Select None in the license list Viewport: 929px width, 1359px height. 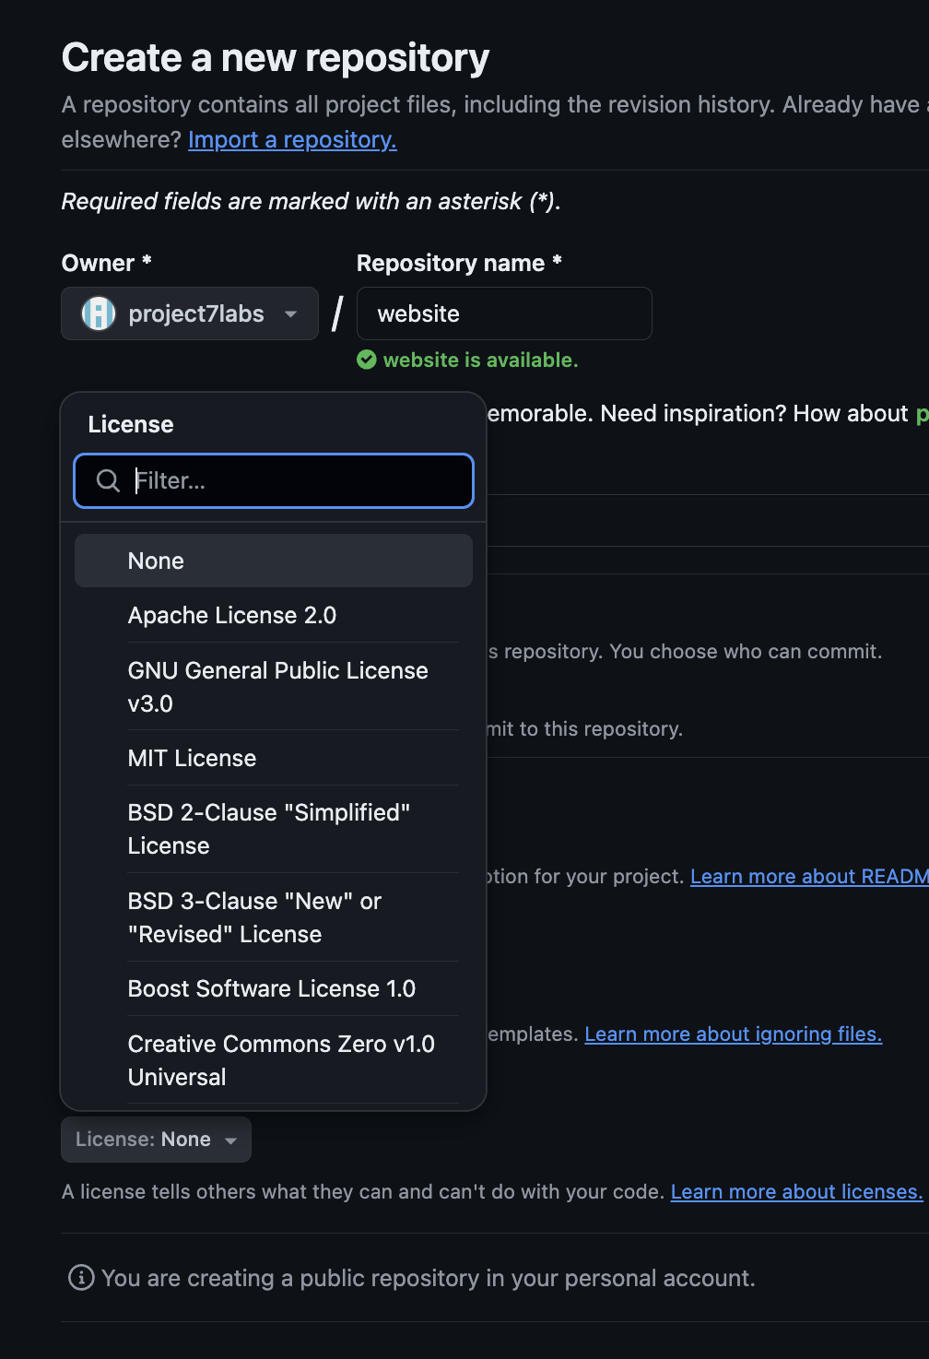pos(274,561)
